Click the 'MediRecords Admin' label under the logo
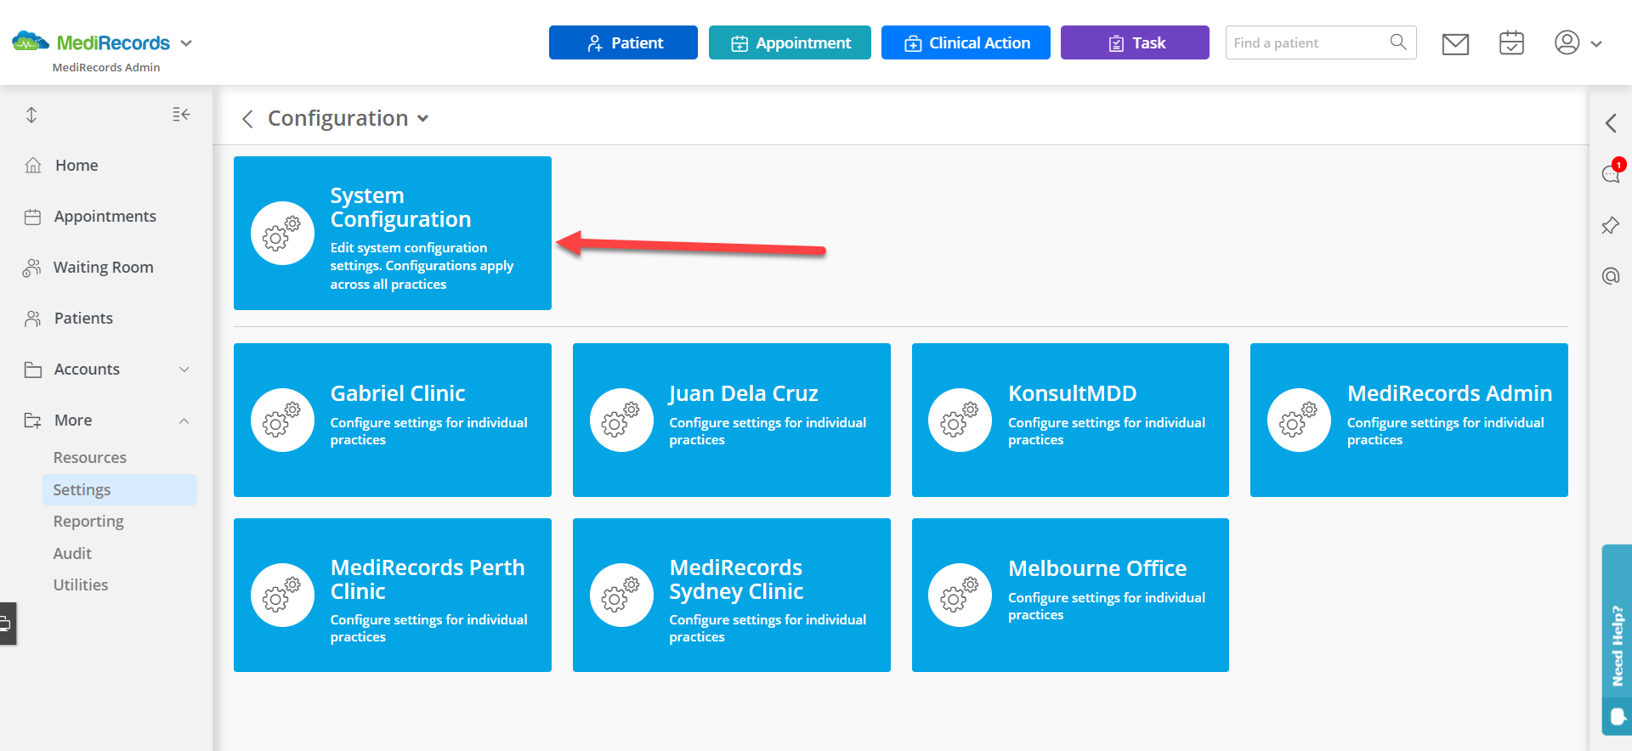The height and width of the screenshot is (751, 1632). click(106, 67)
